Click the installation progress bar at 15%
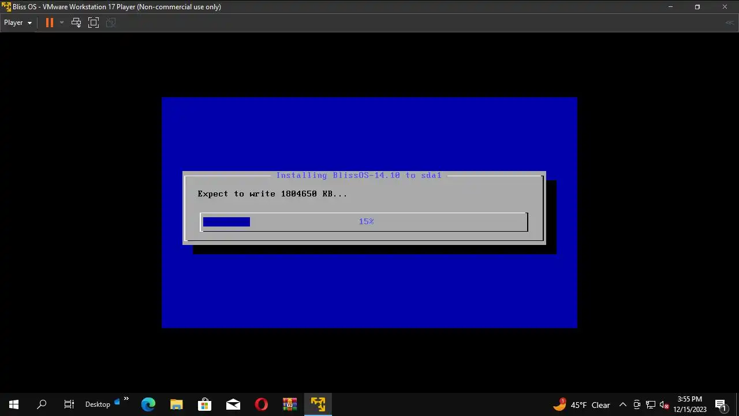This screenshot has width=739, height=416. pyautogui.click(x=364, y=222)
